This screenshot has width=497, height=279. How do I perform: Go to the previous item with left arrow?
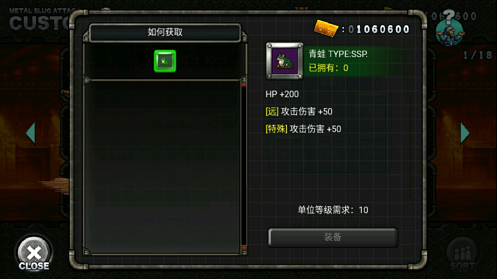(x=30, y=133)
